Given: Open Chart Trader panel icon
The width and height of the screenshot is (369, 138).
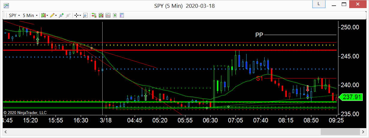Looking at the screenshot, I should pos(94,15).
